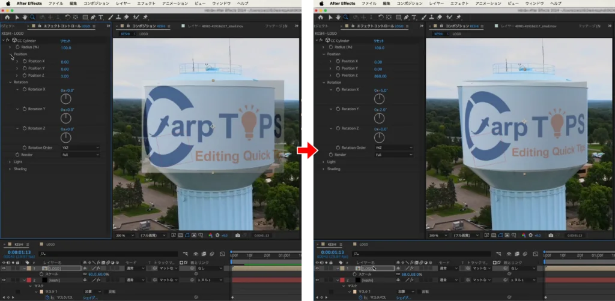Hide the LOGO layer in left timeline

click(4, 268)
